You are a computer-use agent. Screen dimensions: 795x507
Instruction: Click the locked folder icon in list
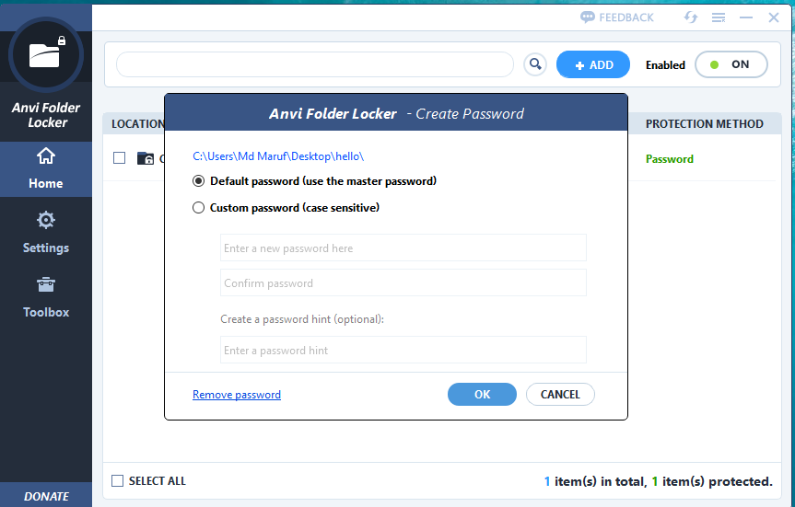coord(146,158)
